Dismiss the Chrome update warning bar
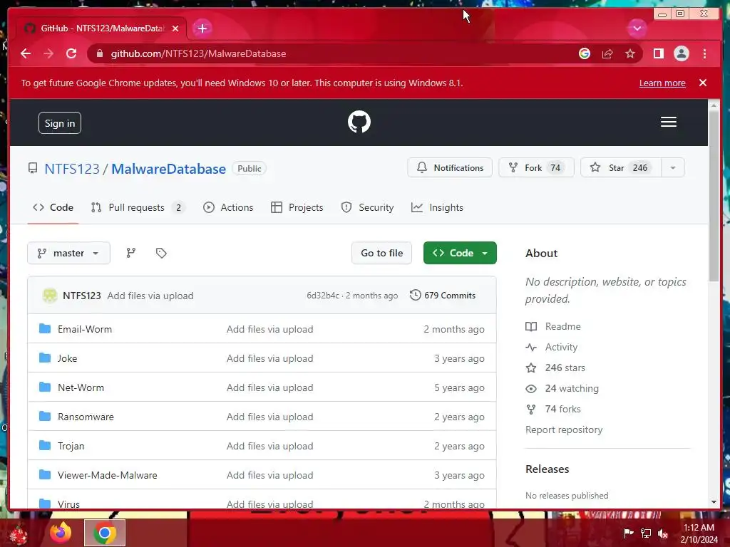Screen dimensions: 730x547 coord(702,83)
